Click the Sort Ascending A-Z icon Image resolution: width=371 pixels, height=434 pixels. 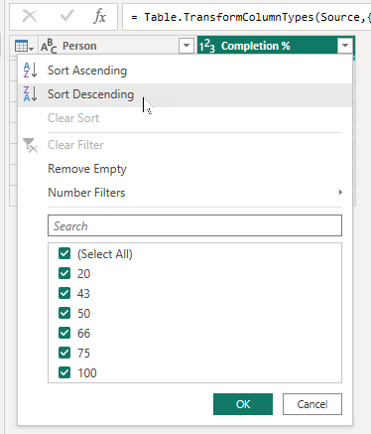[x=30, y=71]
